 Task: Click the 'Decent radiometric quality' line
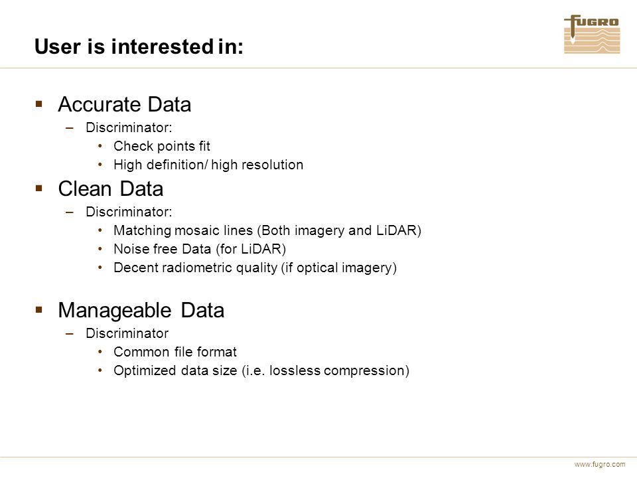click(x=255, y=268)
